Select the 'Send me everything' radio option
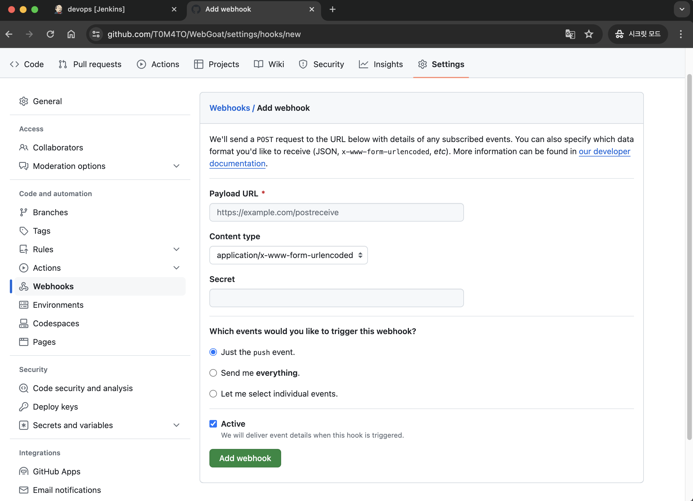Image resolution: width=693 pixels, height=501 pixels. (213, 373)
